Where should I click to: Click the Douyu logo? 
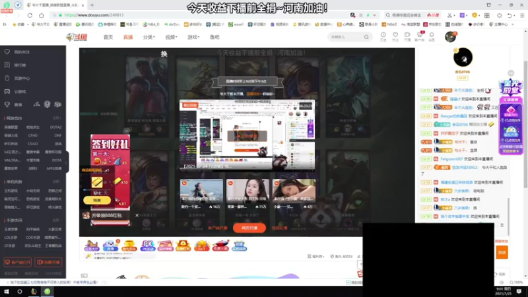click(x=77, y=37)
